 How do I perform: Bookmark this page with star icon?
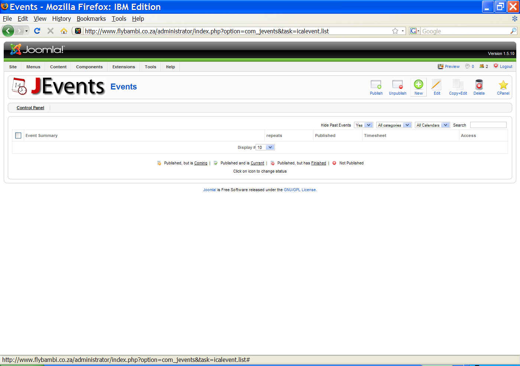pyautogui.click(x=395, y=31)
